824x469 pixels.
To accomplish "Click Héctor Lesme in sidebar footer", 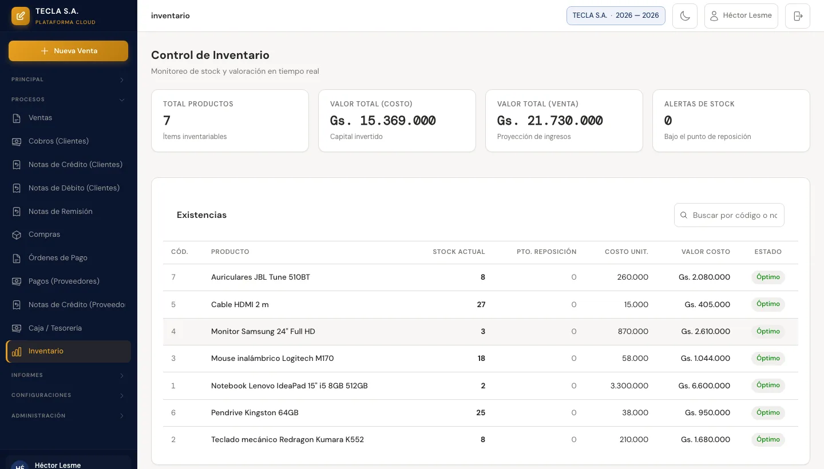I will point(58,465).
